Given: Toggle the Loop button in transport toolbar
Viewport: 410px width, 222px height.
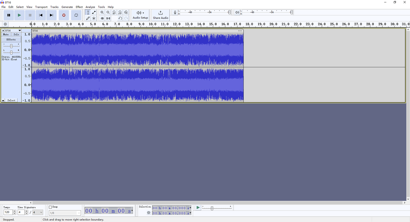Looking at the screenshot, I should [76, 15].
